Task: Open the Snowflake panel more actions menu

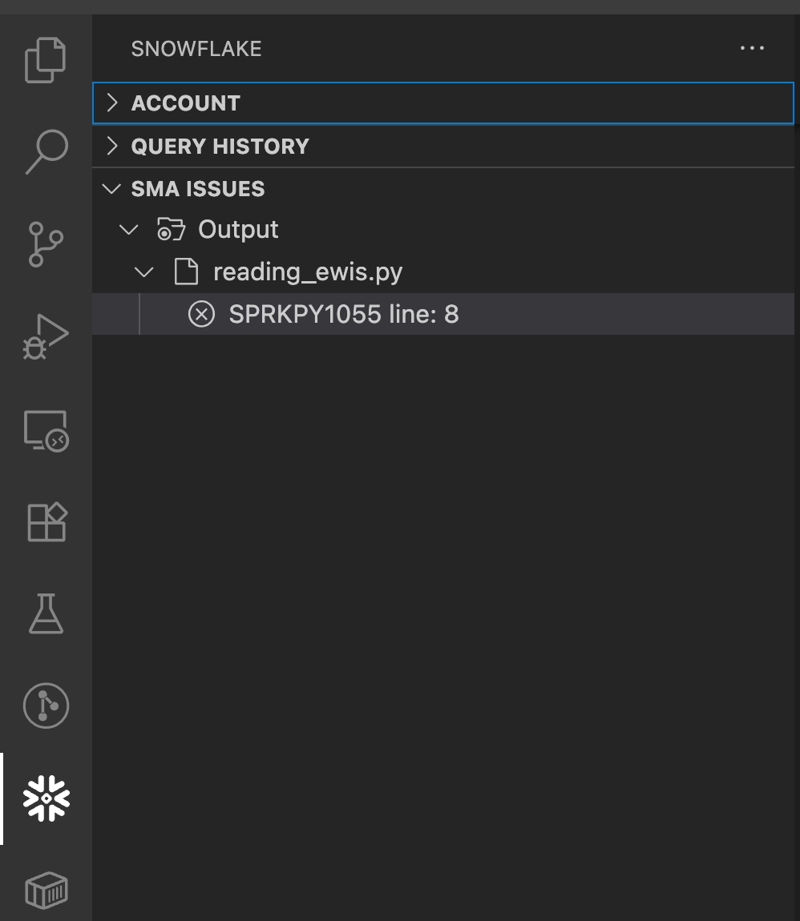Action: pos(751,48)
